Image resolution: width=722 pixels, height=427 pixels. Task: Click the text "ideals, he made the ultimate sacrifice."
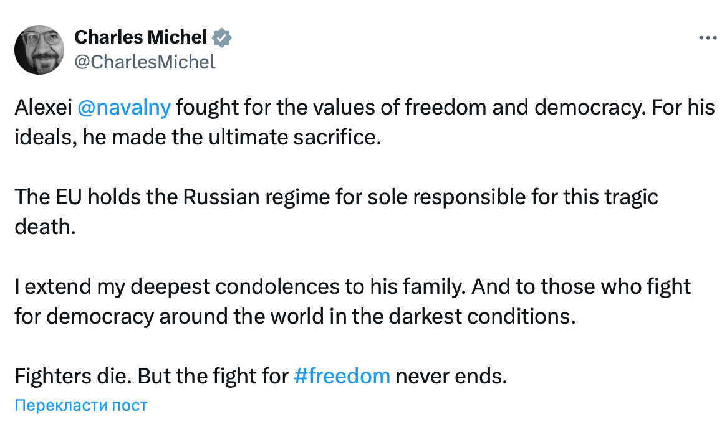(197, 137)
